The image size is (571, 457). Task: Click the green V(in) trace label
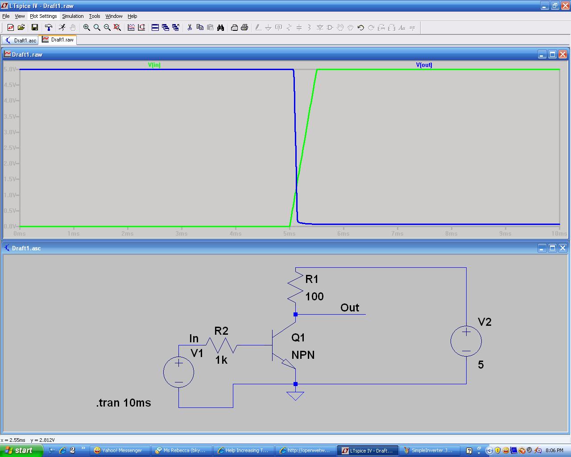point(154,65)
